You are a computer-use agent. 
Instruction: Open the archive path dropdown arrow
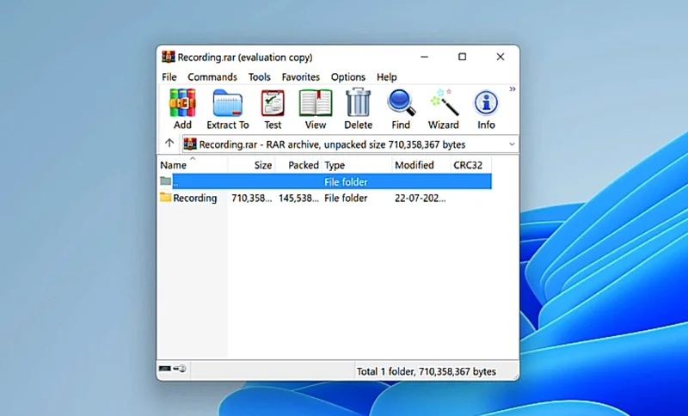[512, 144]
